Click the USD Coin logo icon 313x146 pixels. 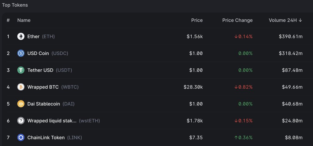(21, 53)
